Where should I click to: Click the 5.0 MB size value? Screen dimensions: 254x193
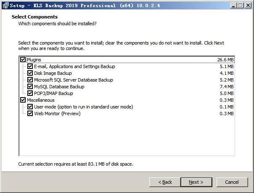pyautogui.click(x=227, y=93)
